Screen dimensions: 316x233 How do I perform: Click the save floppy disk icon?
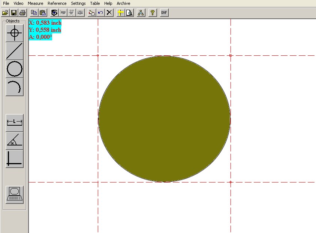click(14, 12)
